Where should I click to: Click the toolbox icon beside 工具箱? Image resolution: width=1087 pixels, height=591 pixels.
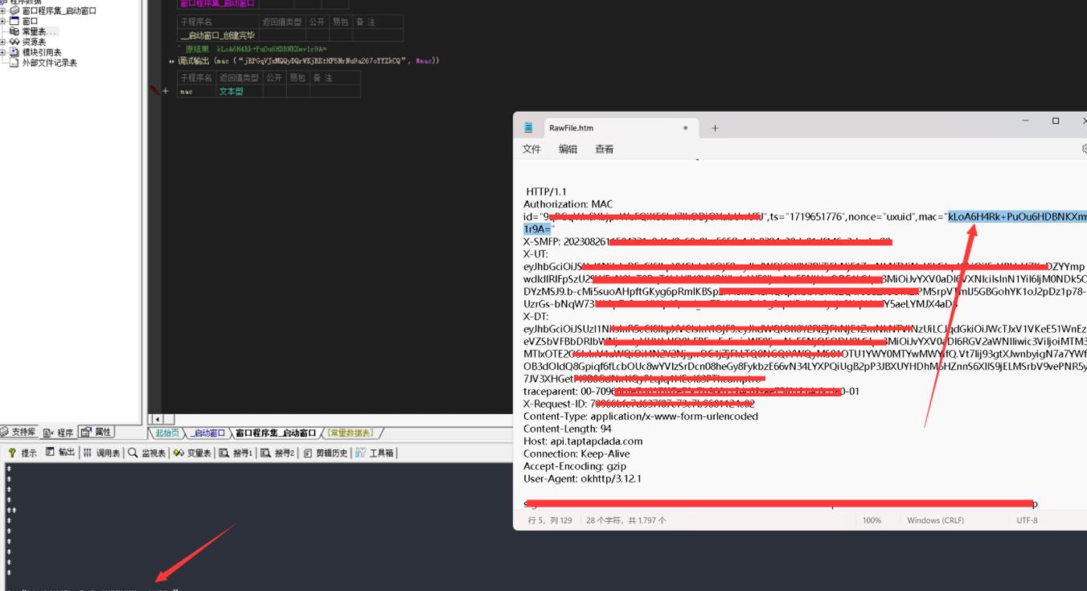tap(361, 454)
